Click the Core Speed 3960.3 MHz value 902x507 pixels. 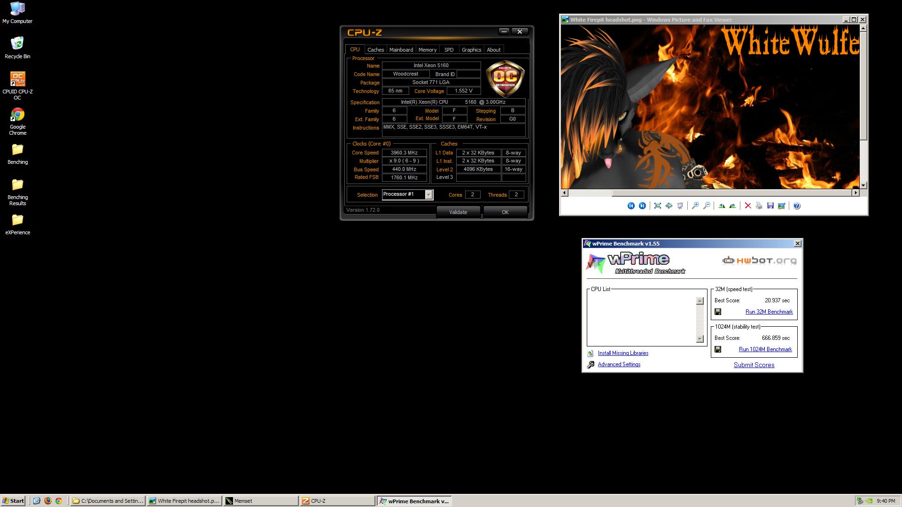tap(404, 153)
